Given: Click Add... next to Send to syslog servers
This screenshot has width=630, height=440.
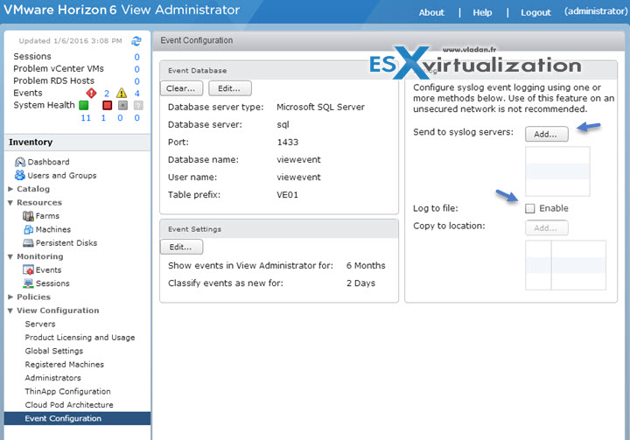Looking at the screenshot, I should point(546,134).
